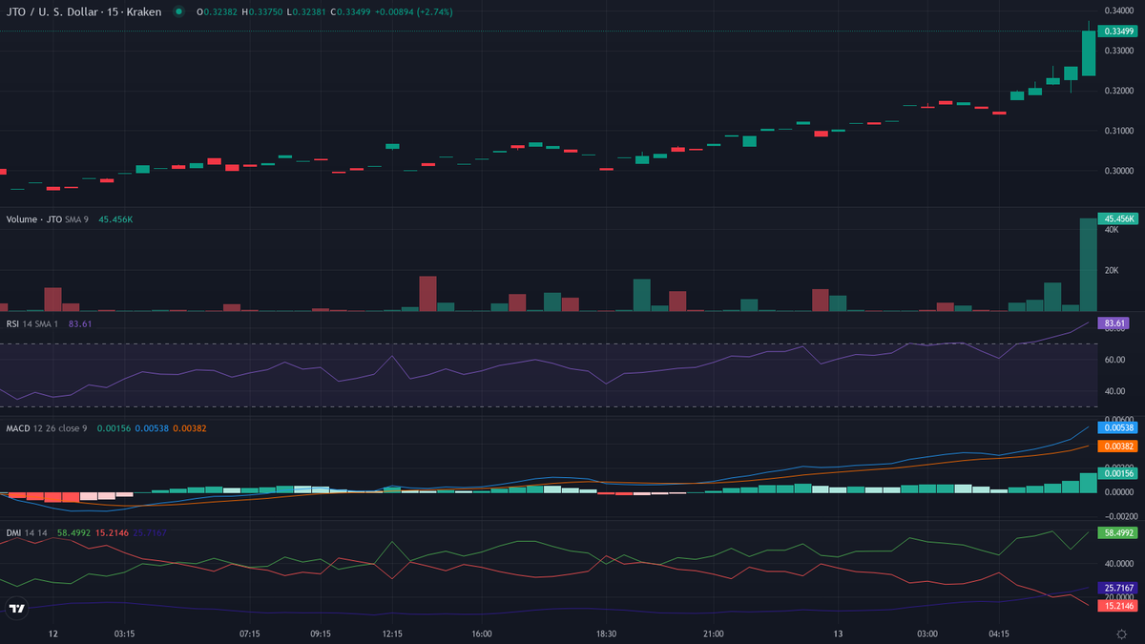Click the purple 83.61 RSI axis tag

(1115, 323)
